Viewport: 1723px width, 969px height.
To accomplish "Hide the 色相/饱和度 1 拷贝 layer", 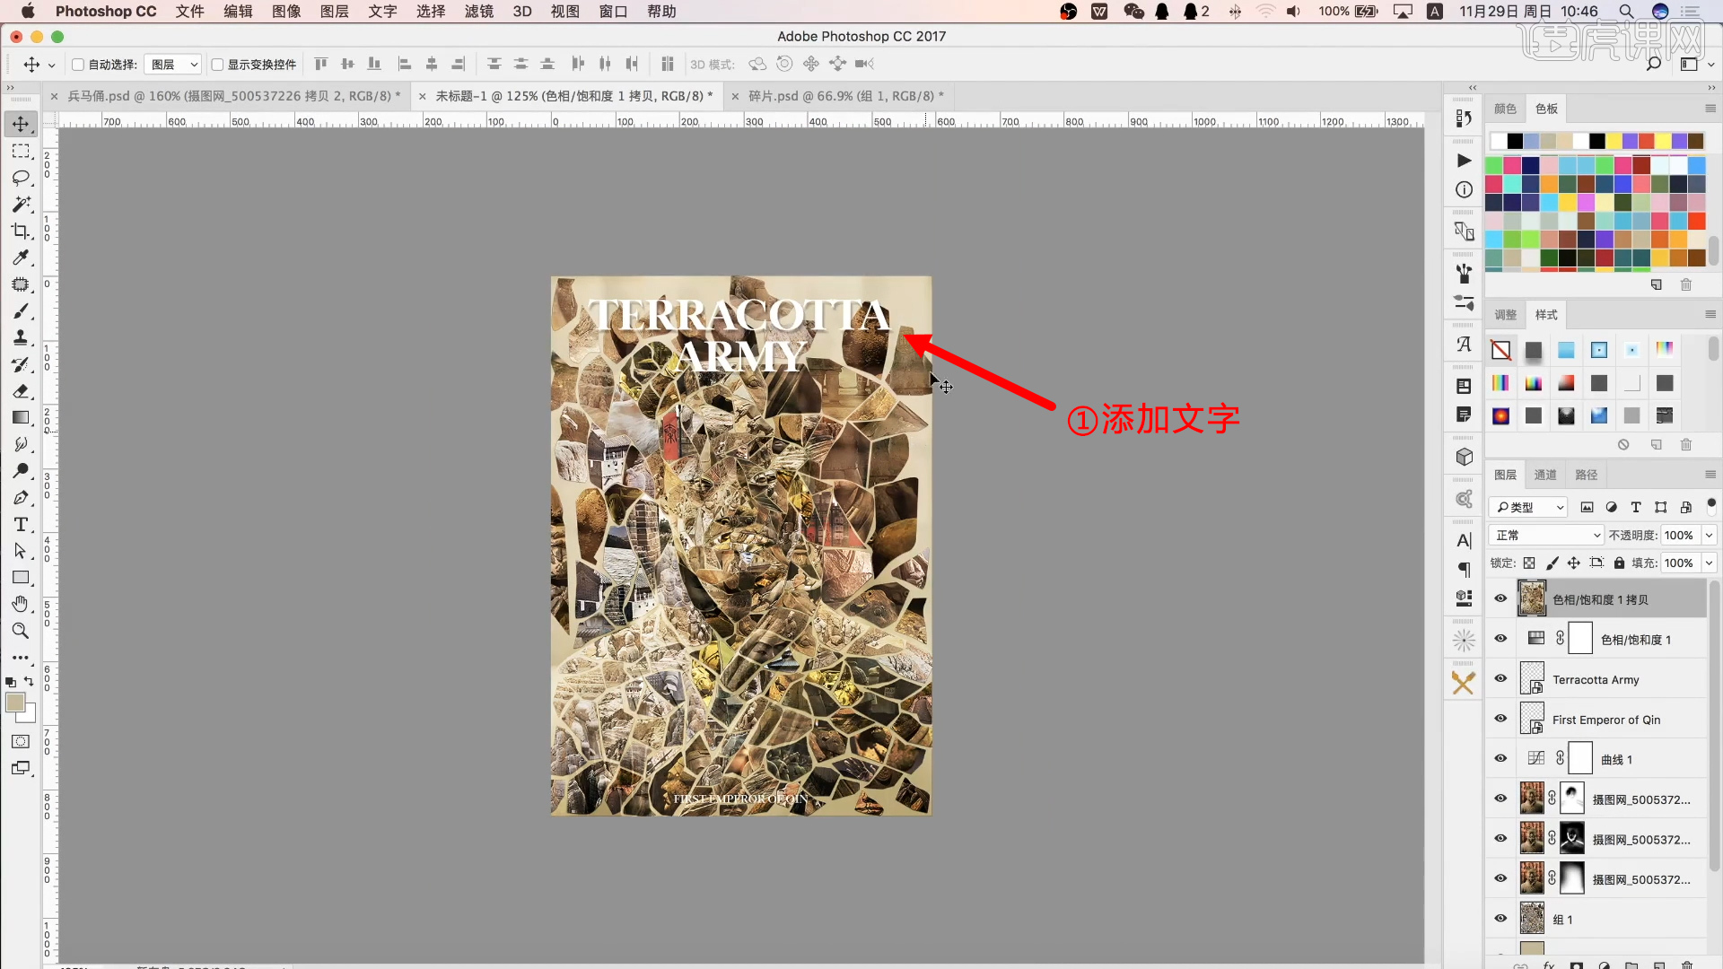I will click(1500, 598).
